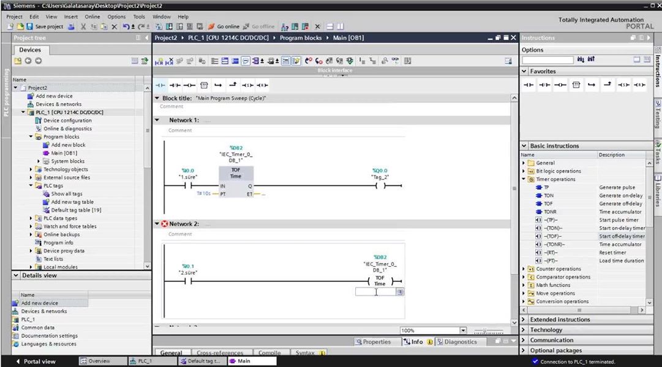Click the Go online button
The image size is (662, 367).
coord(224,26)
